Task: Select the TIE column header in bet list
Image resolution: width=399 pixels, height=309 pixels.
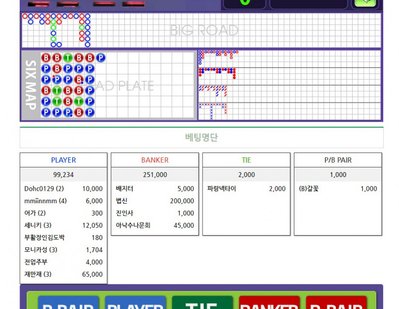Action: pyautogui.click(x=246, y=160)
